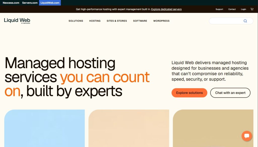The image size is (258, 147).
Task: Click the Login link
Action: [243, 9]
